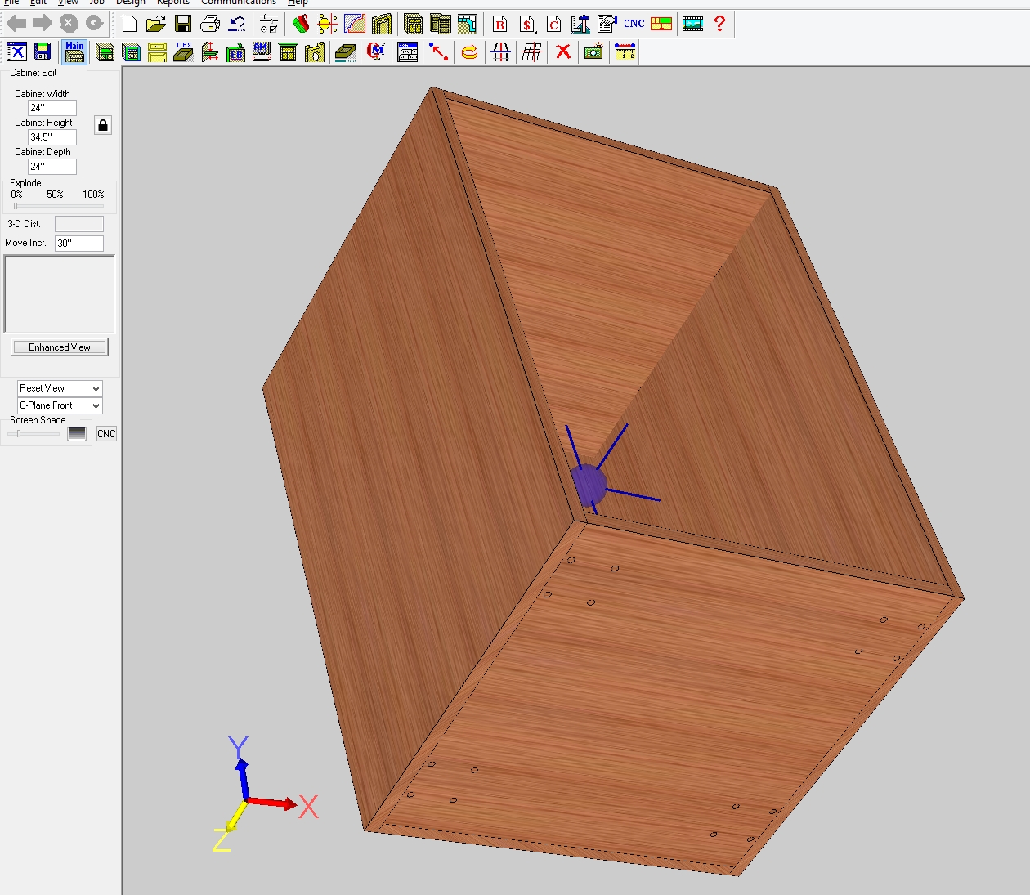Click the Screen Shade gradient swatch
Viewport: 1030px width, 895px height.
tap(77, 434)
